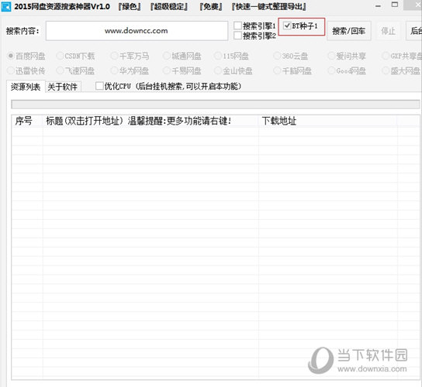Click the 标题 column header
The width and height of the screenshot is (422, 387).
(x=150, y=121)
